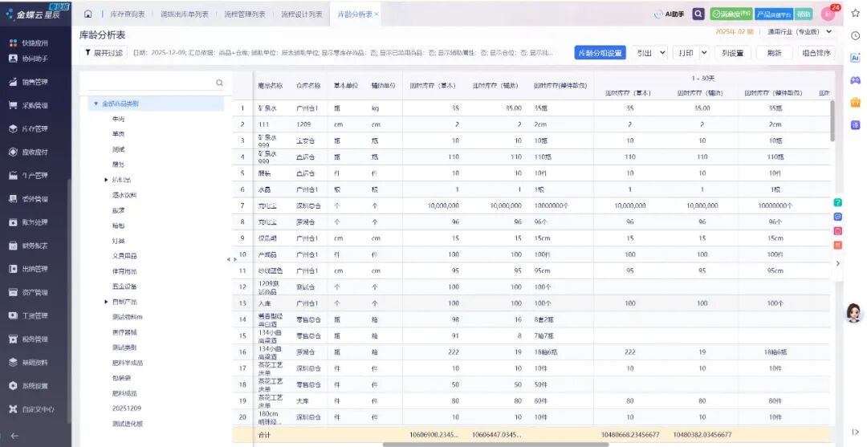Open the AI助手 assistant
The height and width of the screenshot is (447, 867).
[669, 14]
